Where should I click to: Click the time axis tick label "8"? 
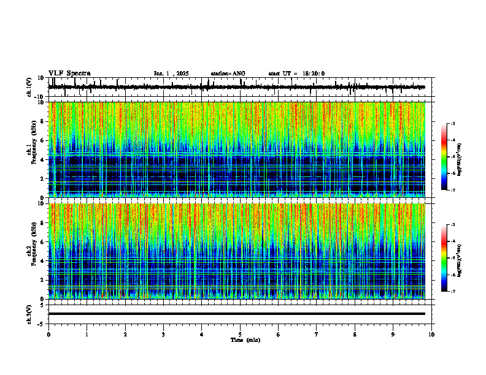pyautogui.click(x=355, y=335)
